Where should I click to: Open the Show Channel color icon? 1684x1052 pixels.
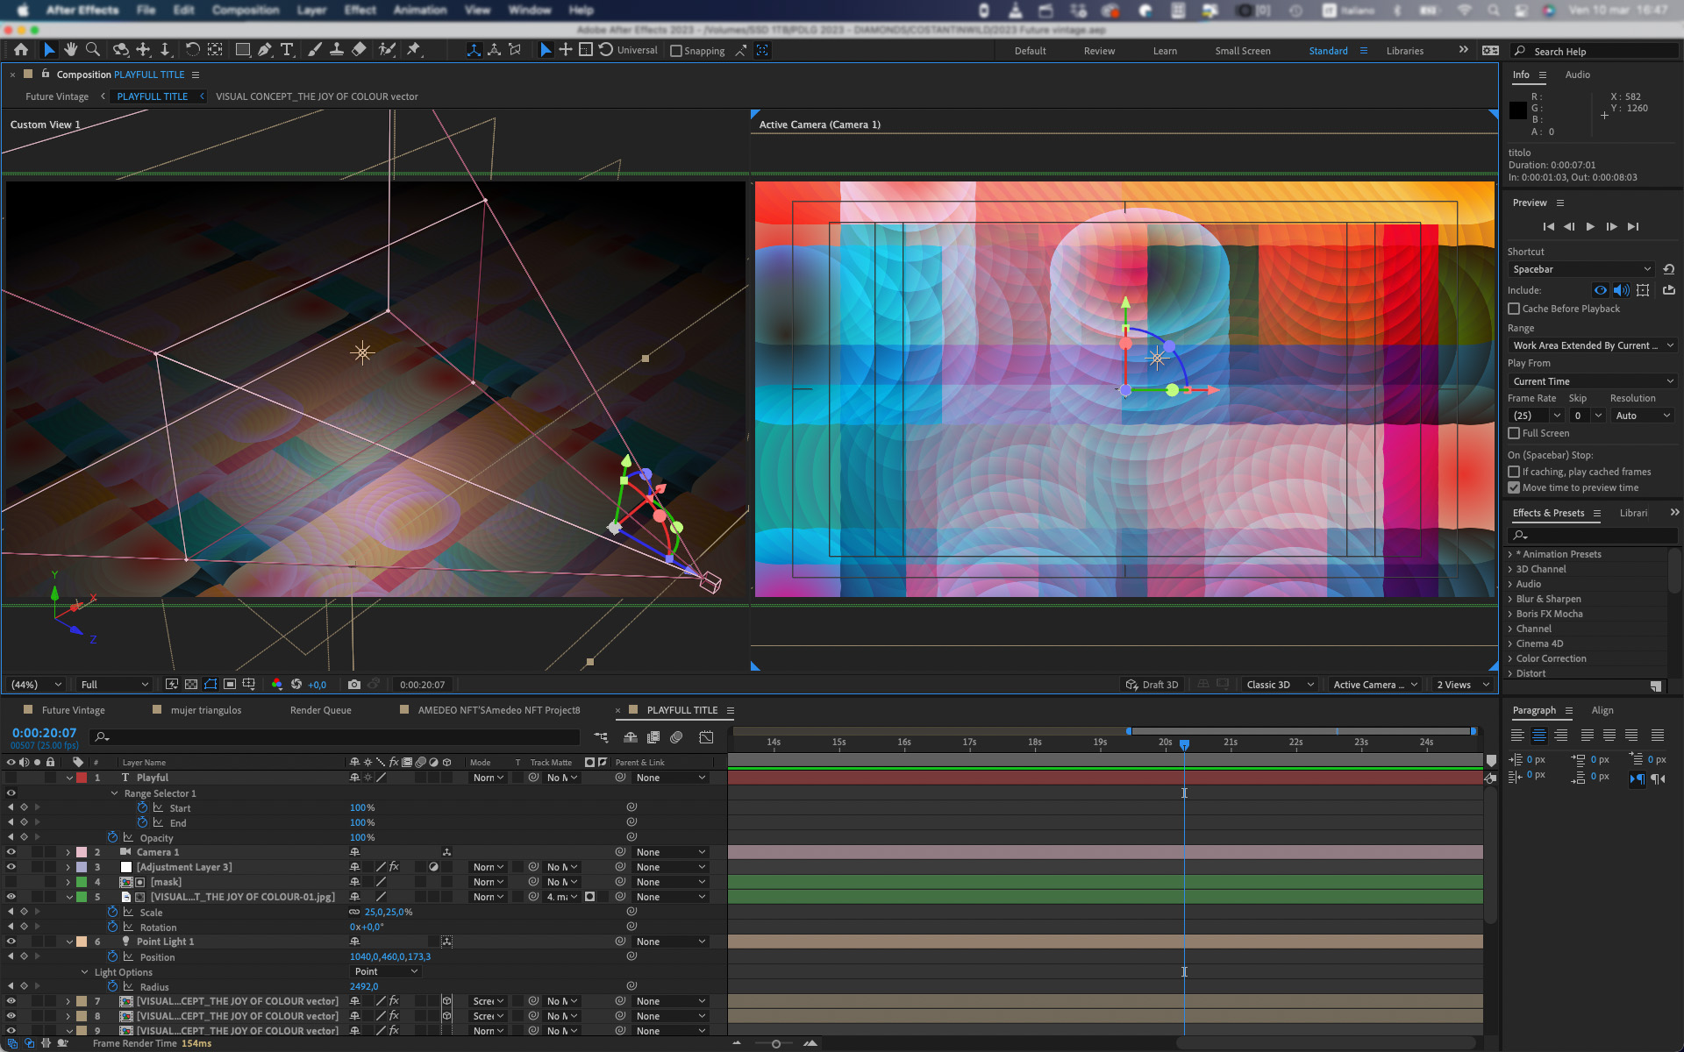277,685
